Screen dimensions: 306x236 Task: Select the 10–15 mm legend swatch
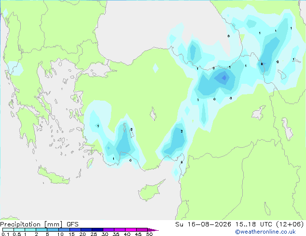[x=64, y=230]
